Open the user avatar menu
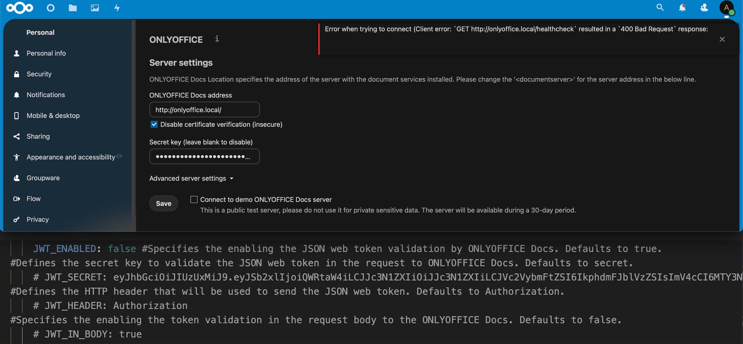 point(727,8)
